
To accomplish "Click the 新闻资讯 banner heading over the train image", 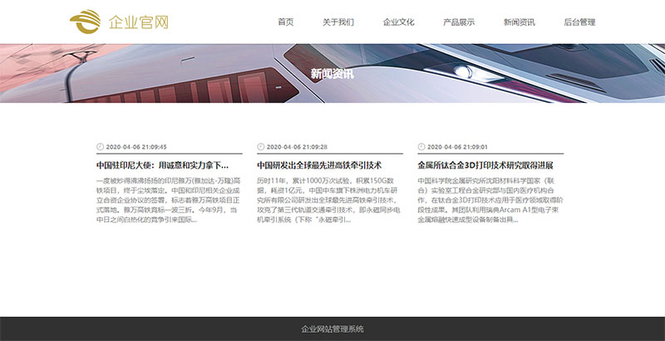I will [332, 74].
